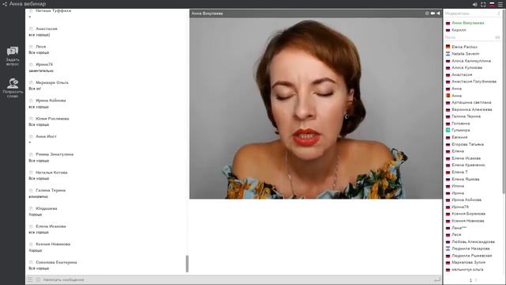Enter fullscreen using the top bar icon
The image size is (506, 285).
click(x=483, y=5)
